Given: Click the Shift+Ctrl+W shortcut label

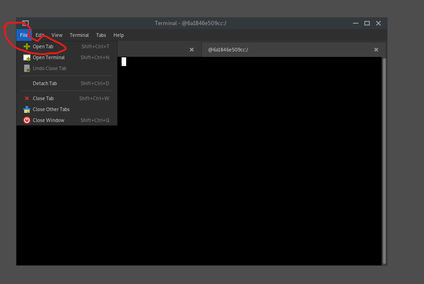Looking at the screenshot, I should (x=94, y=98).
